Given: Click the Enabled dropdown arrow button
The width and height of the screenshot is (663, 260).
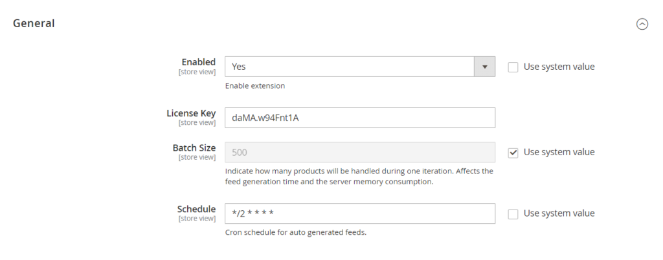Looking at the screenshot, I should point(484,67).
